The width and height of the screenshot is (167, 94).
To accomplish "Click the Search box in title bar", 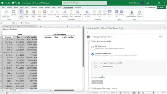I will point(84,3).
